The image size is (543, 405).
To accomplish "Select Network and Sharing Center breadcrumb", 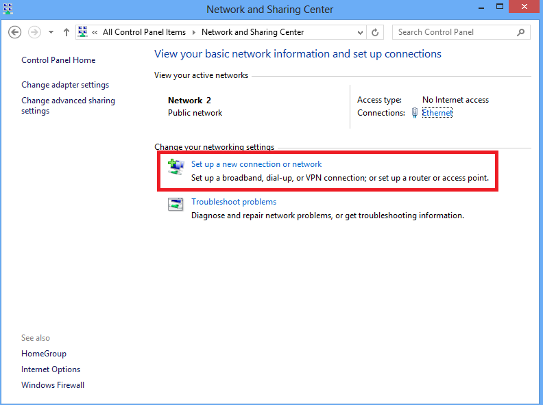I will click(x=252, y=32).
